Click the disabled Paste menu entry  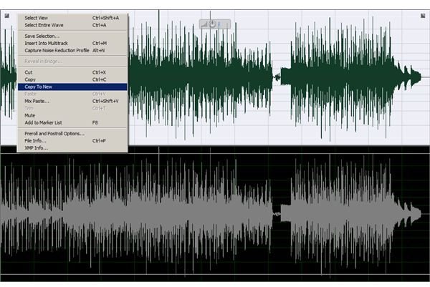tap(72, 94)
